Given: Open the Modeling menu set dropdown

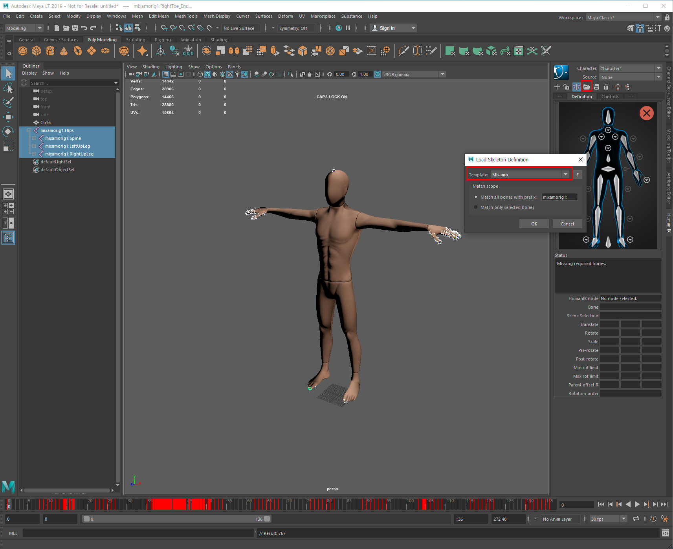Looking at the screenshot, I should (24, 28).
